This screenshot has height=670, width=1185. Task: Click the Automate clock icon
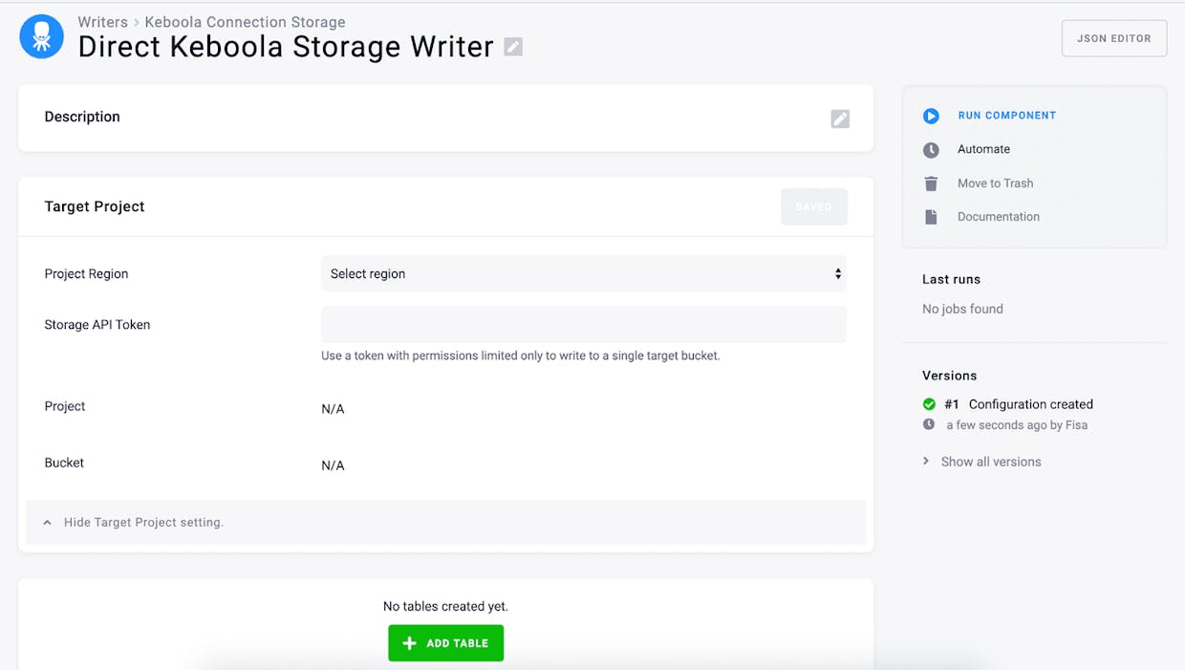[931, 150]
